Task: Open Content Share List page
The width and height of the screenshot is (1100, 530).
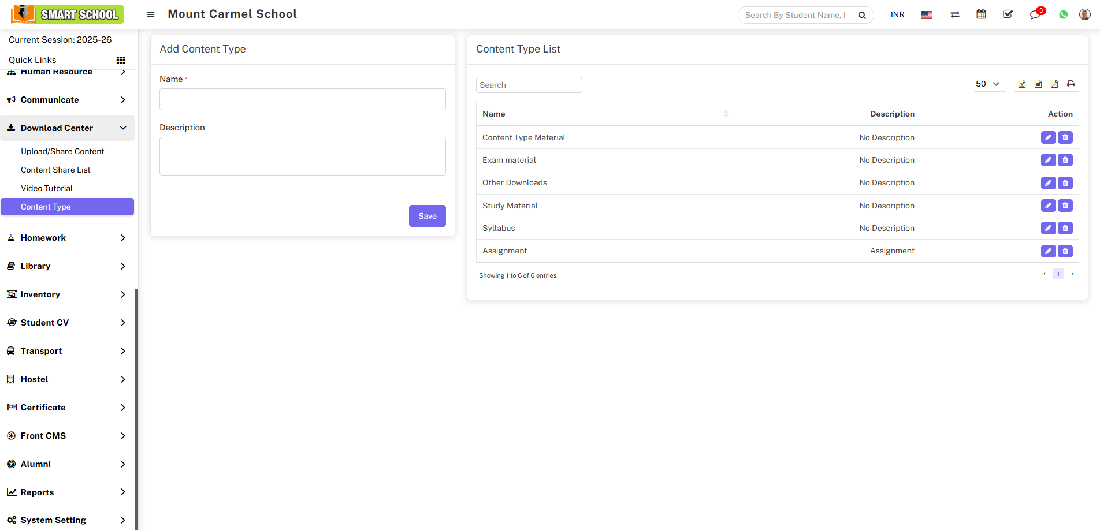Action: pyautogui.click(x=55, y=170)
